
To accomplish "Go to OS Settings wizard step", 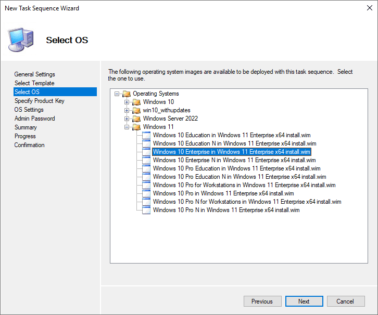I will coord(29,110).
